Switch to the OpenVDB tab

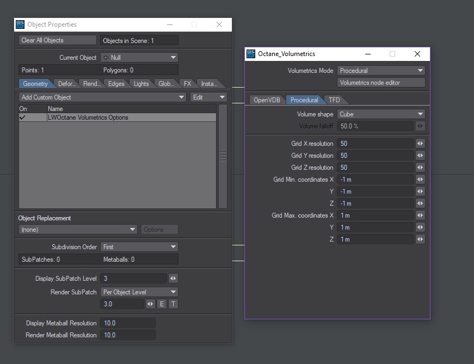click(267, 100)
